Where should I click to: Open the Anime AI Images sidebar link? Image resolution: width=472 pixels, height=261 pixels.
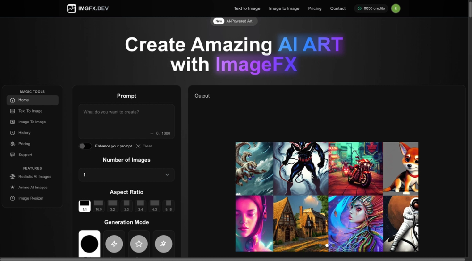pos(33,188)
